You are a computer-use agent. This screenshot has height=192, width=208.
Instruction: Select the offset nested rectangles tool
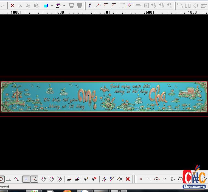(x=146, y=5)
